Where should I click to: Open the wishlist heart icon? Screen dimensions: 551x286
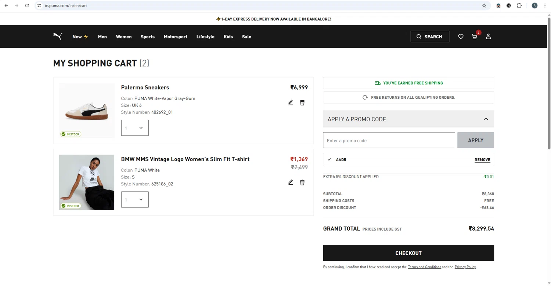click(461, 37)
